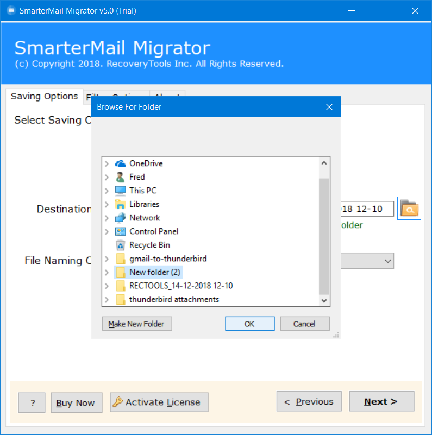This screenshot has width=432, height=435.
Task: Click the Recycle Bin icon
Action: coord(120,245)
